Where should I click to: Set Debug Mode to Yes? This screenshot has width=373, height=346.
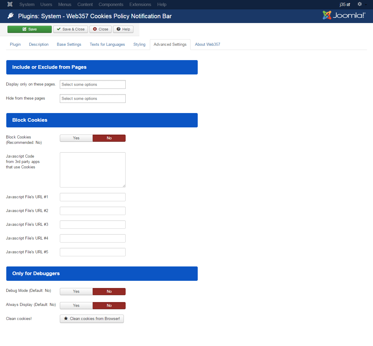point(76,292)
